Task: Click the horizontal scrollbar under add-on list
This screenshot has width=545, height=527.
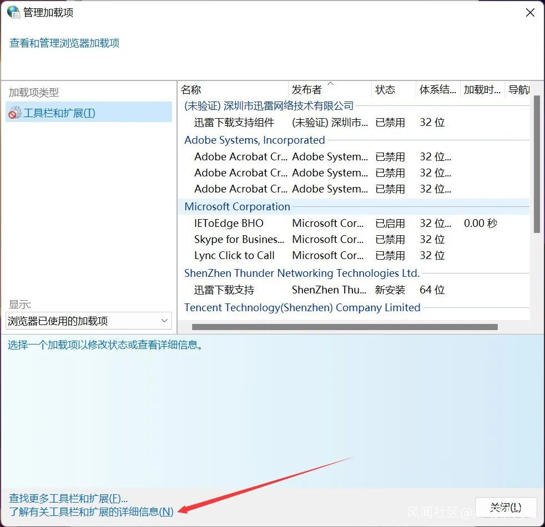Action: point(345,327)
